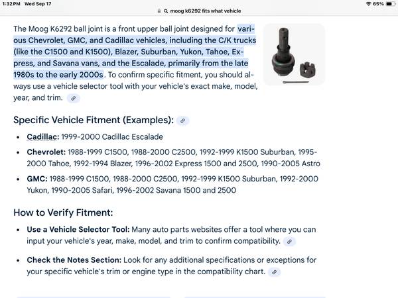Screen dimensions: 398x298
Task: Click link icon after 'compatibility chart.'
Action: [275, 272]
